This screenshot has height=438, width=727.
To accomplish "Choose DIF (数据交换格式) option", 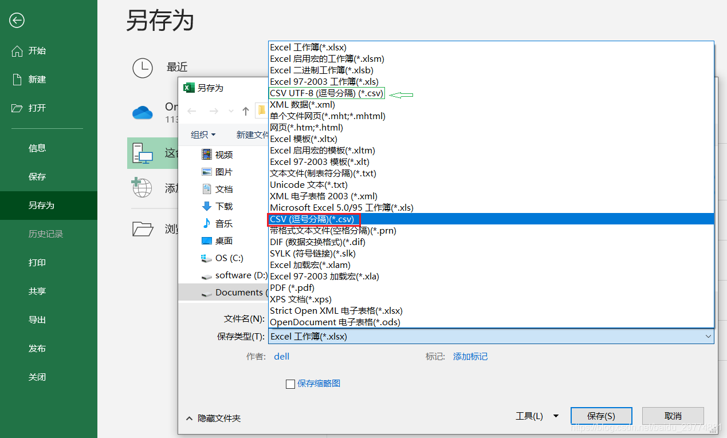I will (x=491, y=242).
